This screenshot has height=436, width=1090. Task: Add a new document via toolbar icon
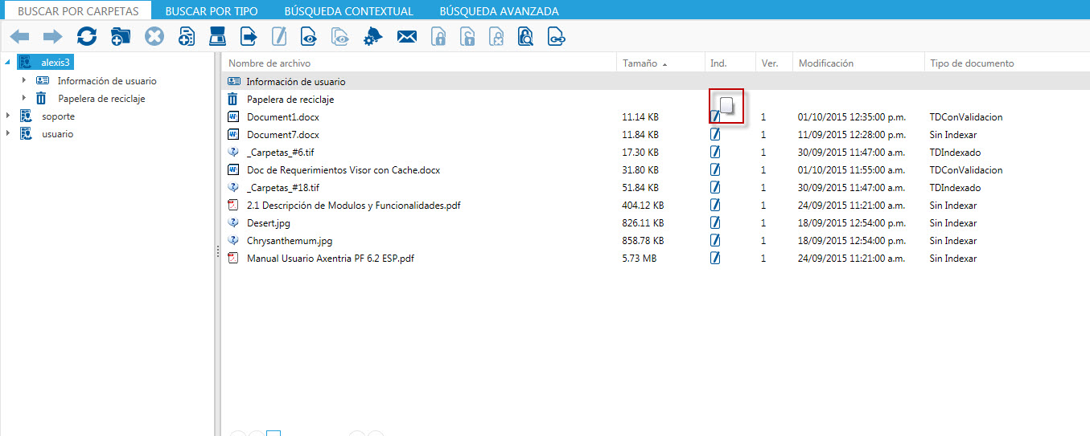[187, 36]
